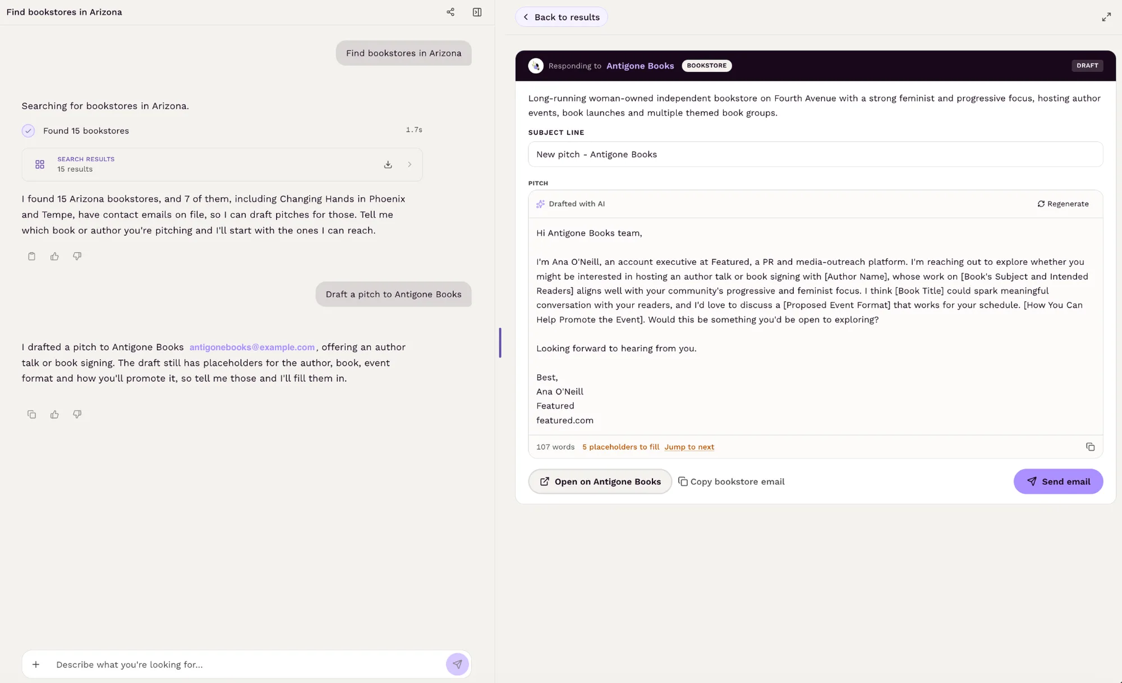Viewport: 1122px width, 683px height.
Task: Click the DRAFT status badge
Action: [1087, 66]
